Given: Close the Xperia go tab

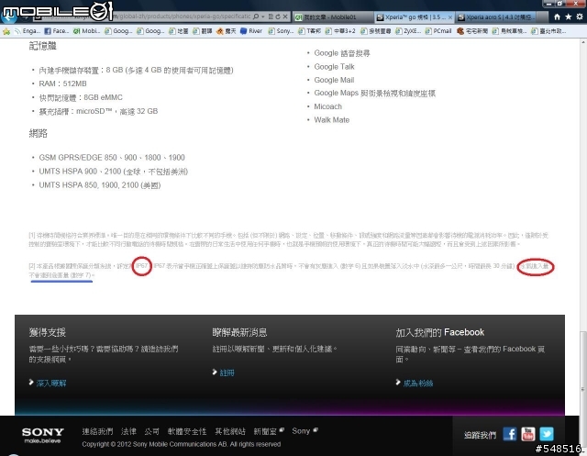Looking at the screenshot, I should point(450,17).
